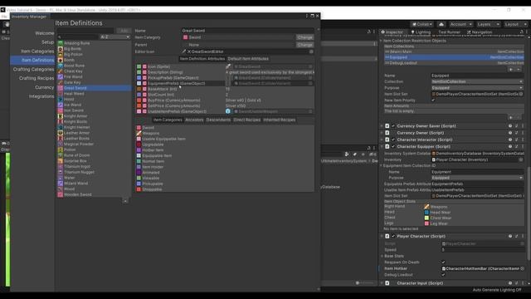Toggle Character Interactor script enabled checkbox
Viewport: 531px width, 299px height.
393,140
